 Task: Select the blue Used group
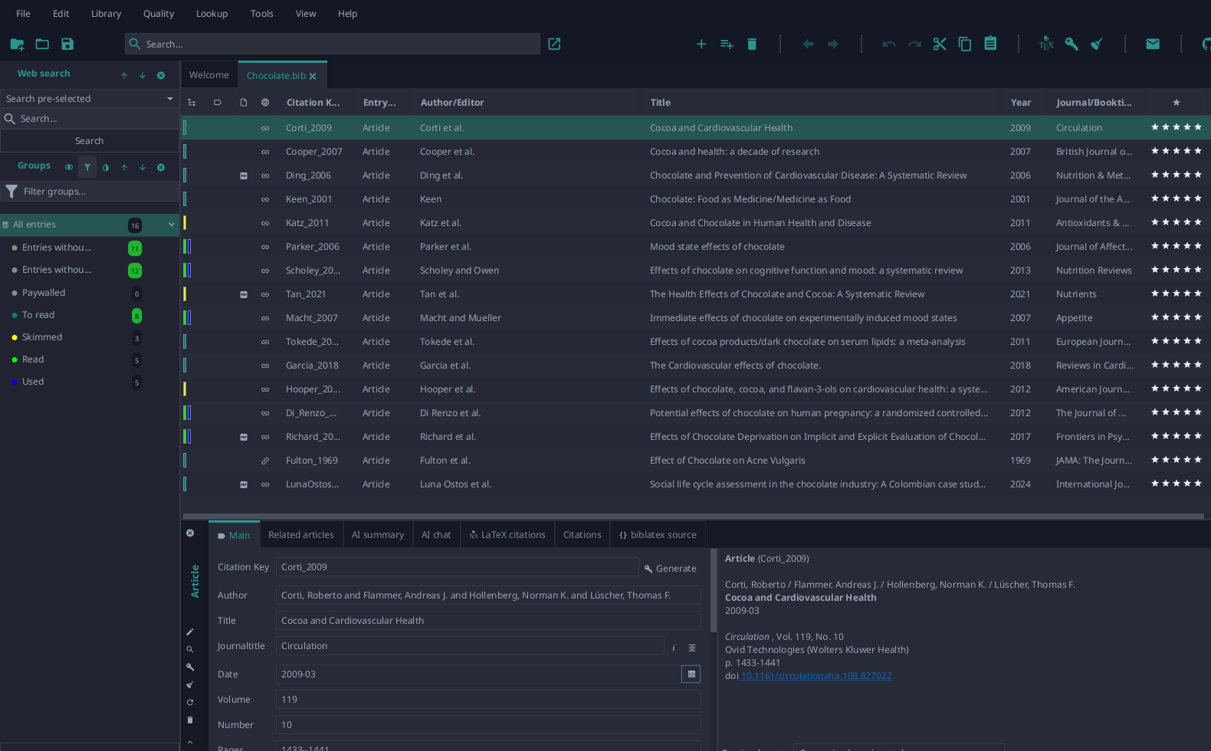tap(90, 382)
